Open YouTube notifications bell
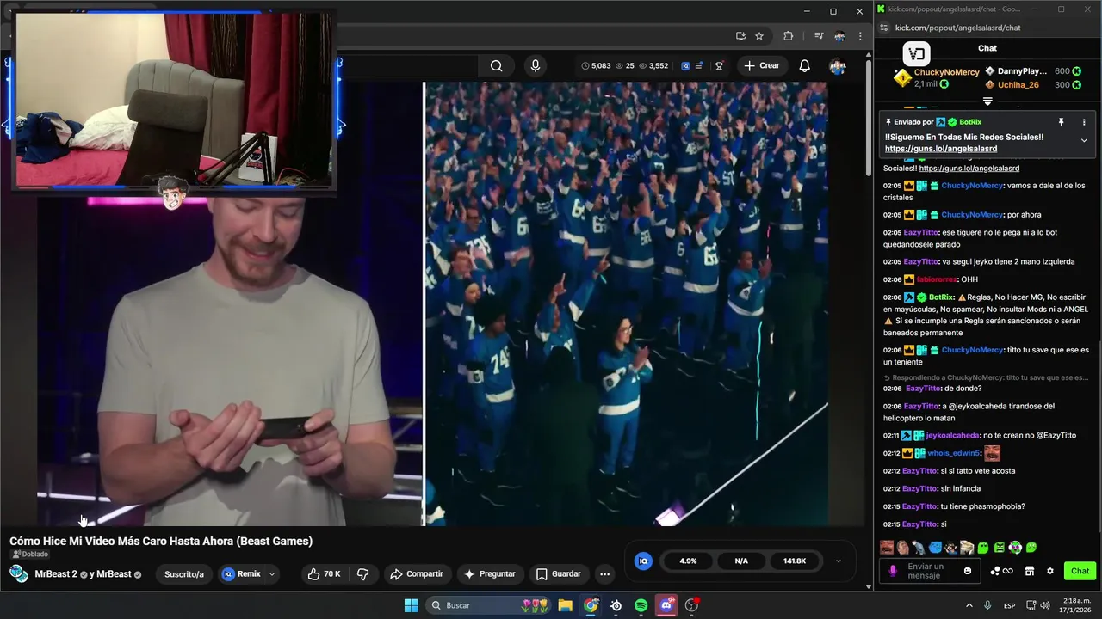 (804, 66)
